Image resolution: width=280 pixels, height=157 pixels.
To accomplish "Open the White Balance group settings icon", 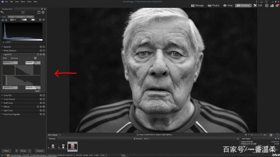I will [41, 51].
